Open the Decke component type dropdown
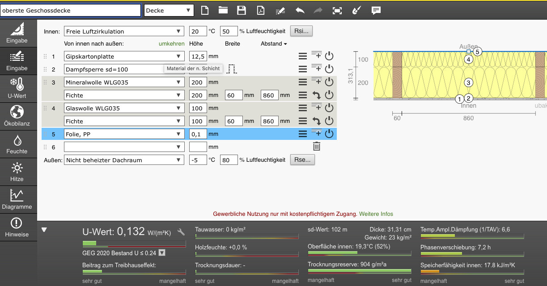The height and width of the screenshot is (286, 547). (169, 10)
